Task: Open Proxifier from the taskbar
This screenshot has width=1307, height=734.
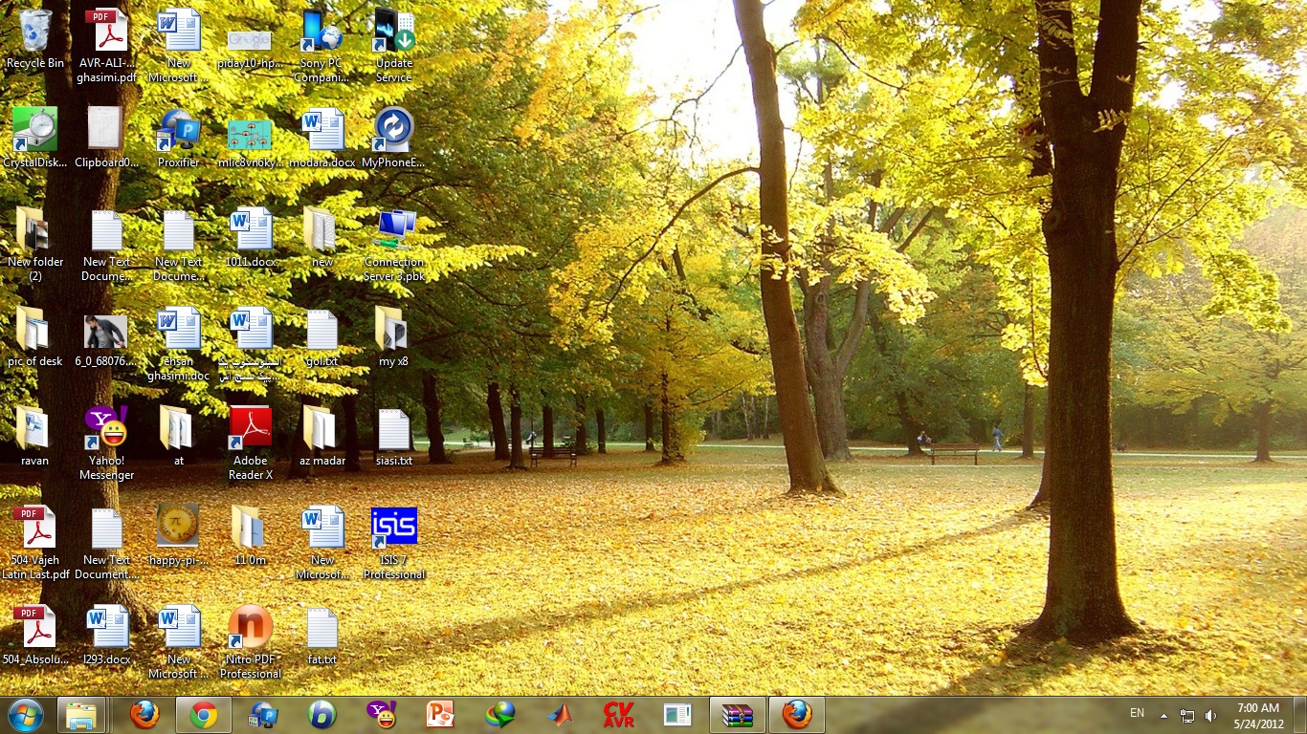Action: pos(263,715)
